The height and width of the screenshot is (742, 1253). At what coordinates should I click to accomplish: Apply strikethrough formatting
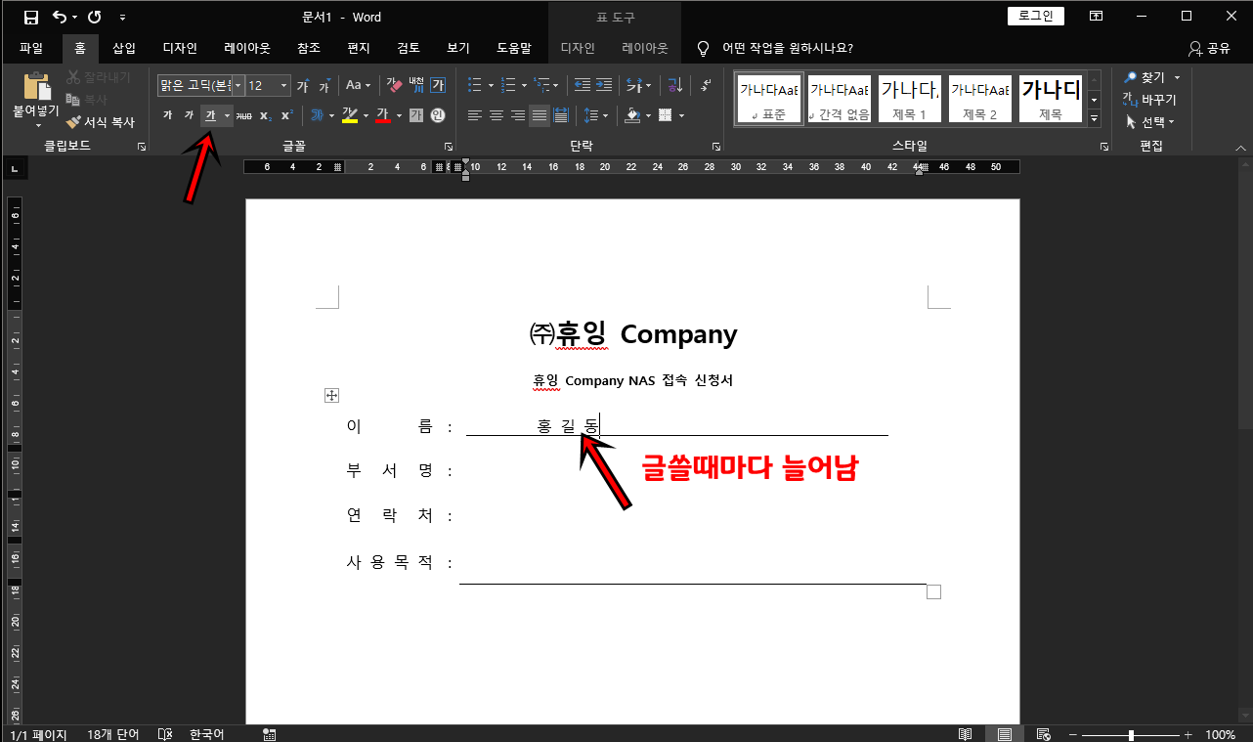tap(244, 115)
